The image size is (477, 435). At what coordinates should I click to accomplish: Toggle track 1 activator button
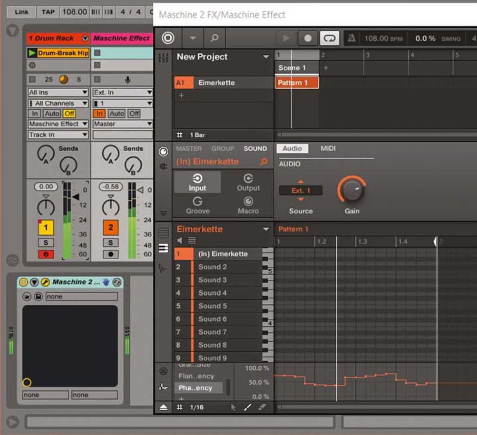pyautogui.click(x=46, y=227)
